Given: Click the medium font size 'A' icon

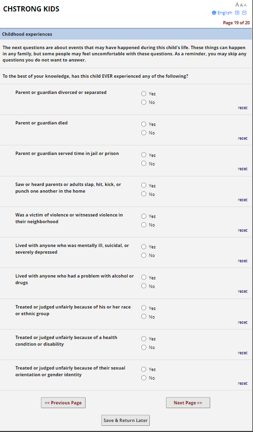Looking at the screenshot, I should coord(242,5).
